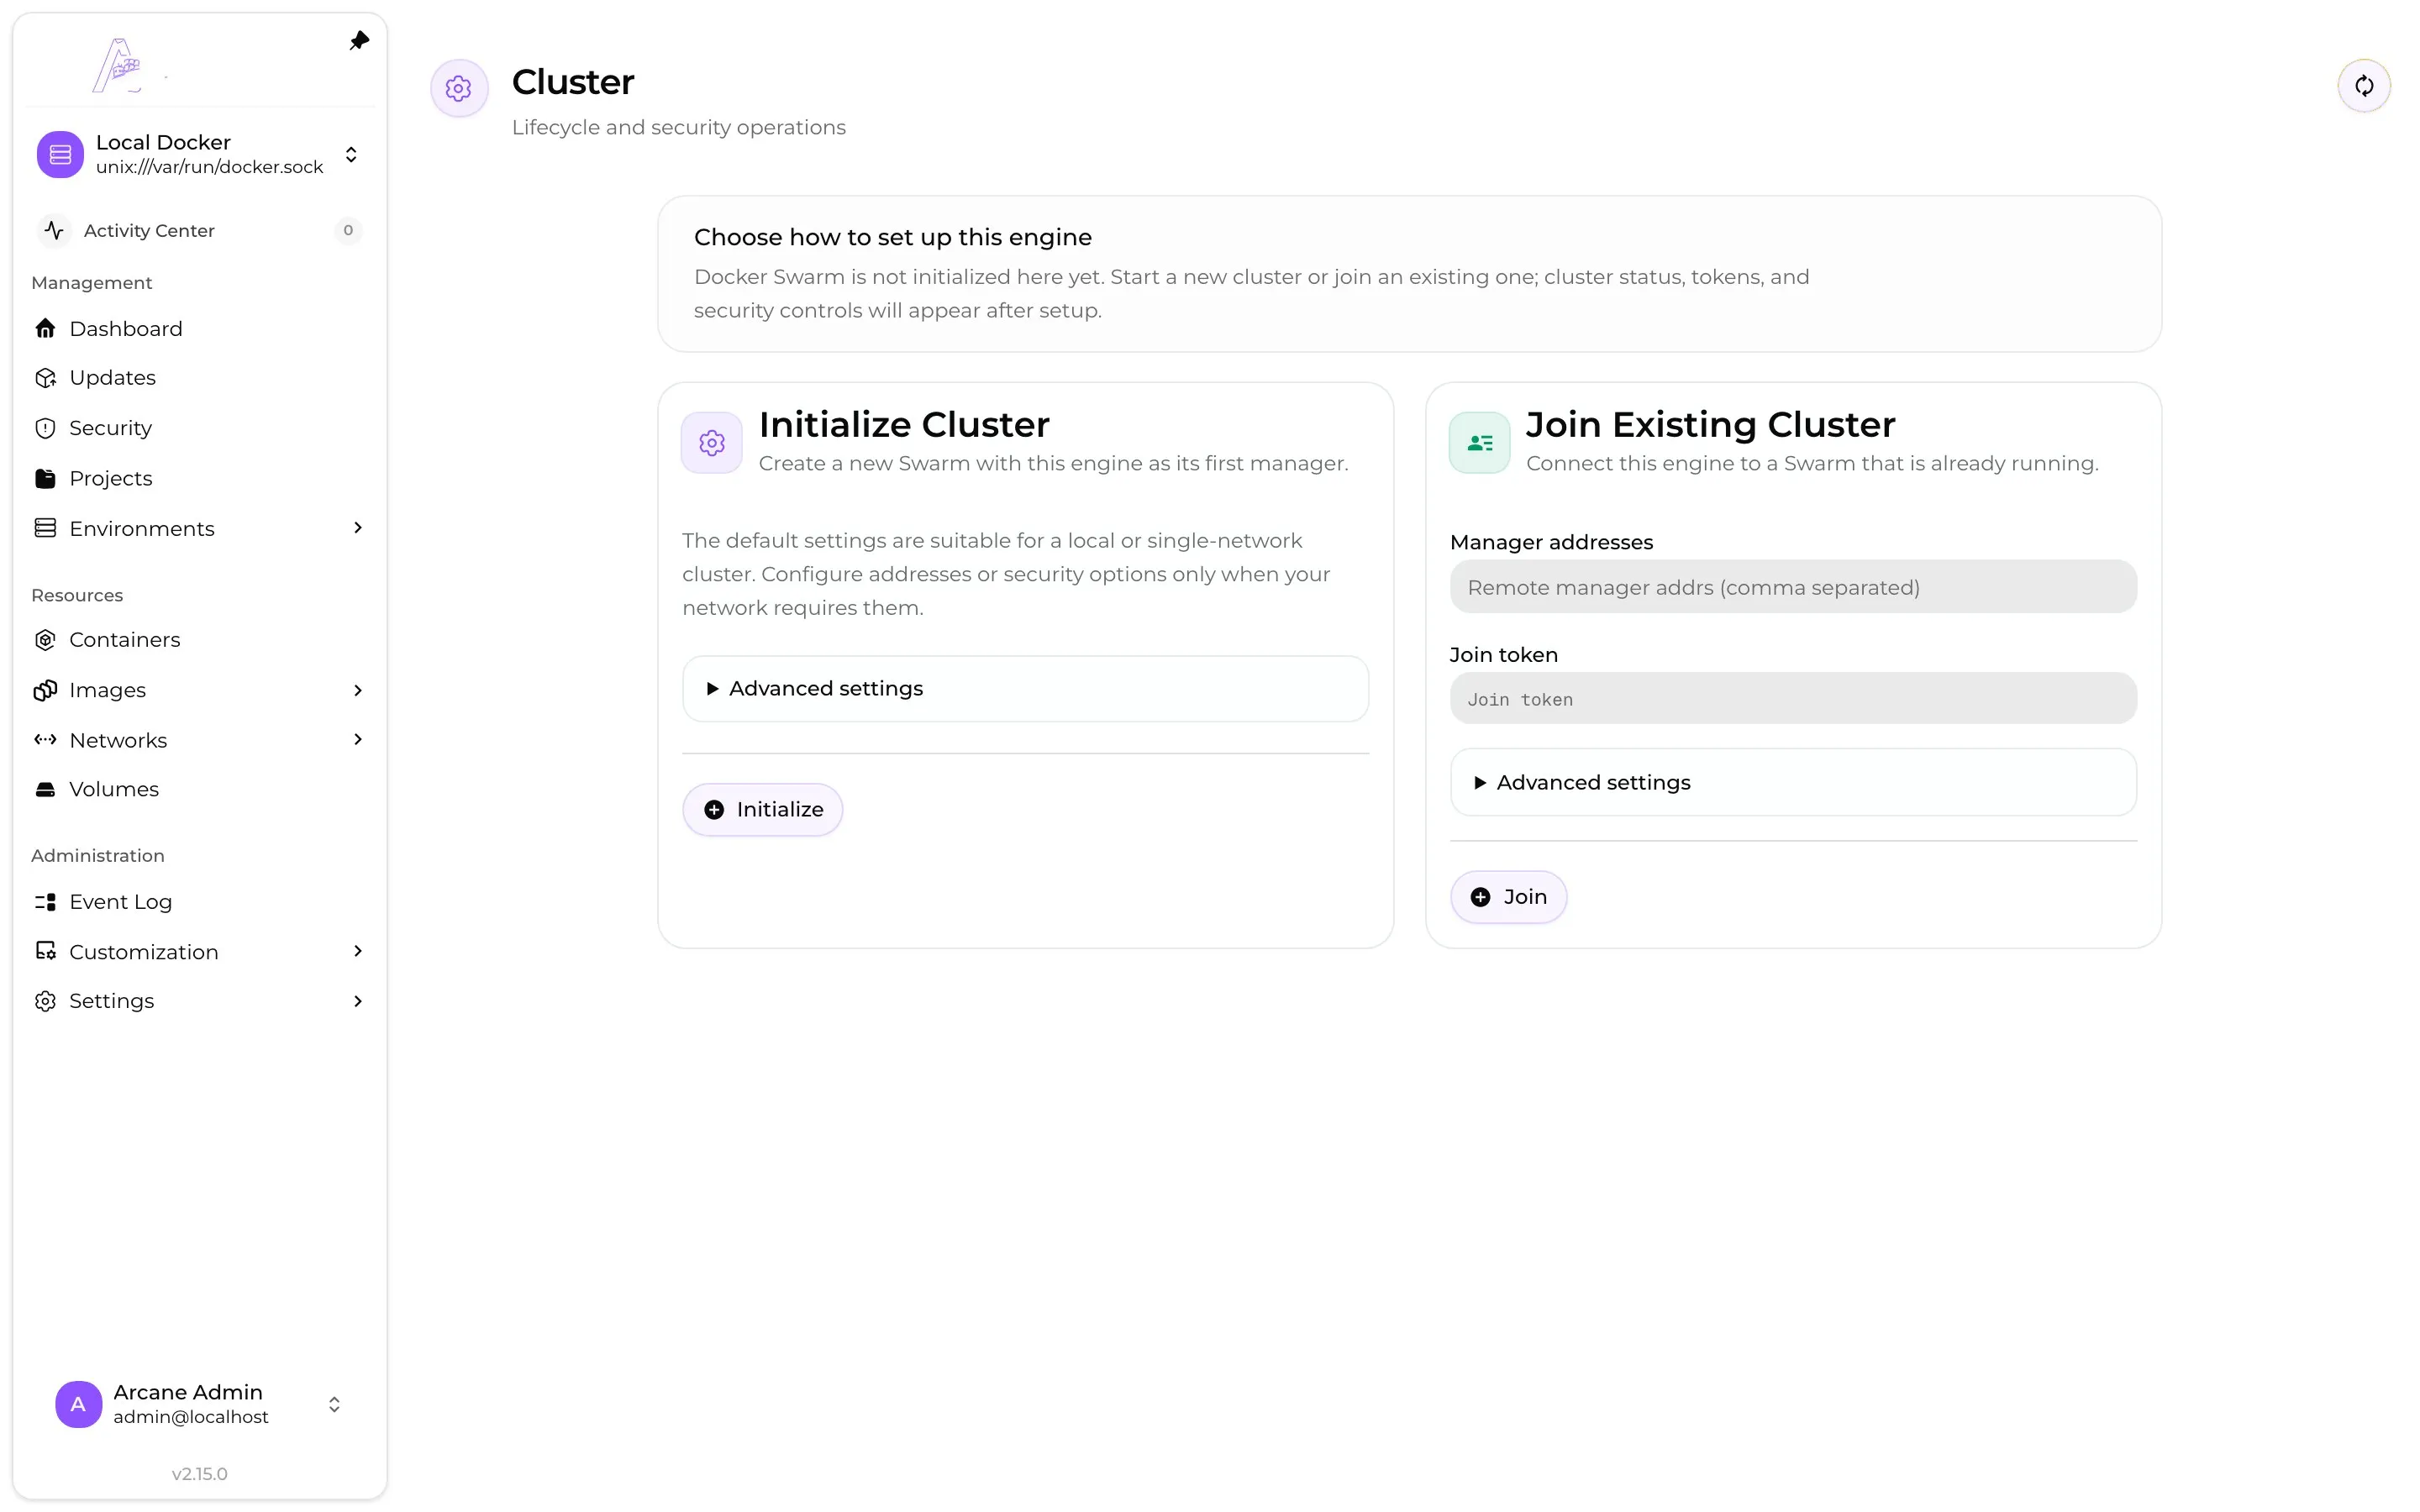Image resolution: width=2420 pixels, height=1512 pixels.
Task: Navigate to Projects
Action: pos(110,478)
